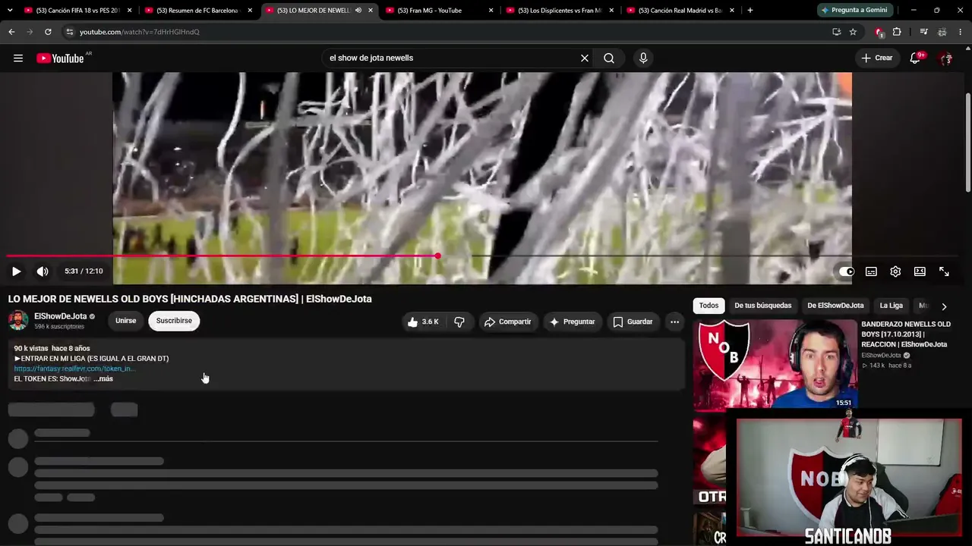
Task: Dislike the video
Action: click(459, 322)
